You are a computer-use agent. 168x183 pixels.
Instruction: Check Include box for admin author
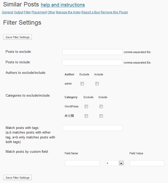[97, 84]
